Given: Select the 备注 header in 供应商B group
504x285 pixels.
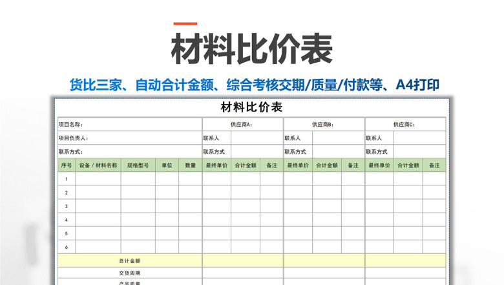Looking at the screenshot, I should point(353,165).
